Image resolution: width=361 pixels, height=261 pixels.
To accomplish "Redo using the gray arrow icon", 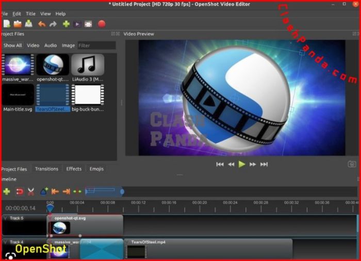I will click(x=53, y=24).
